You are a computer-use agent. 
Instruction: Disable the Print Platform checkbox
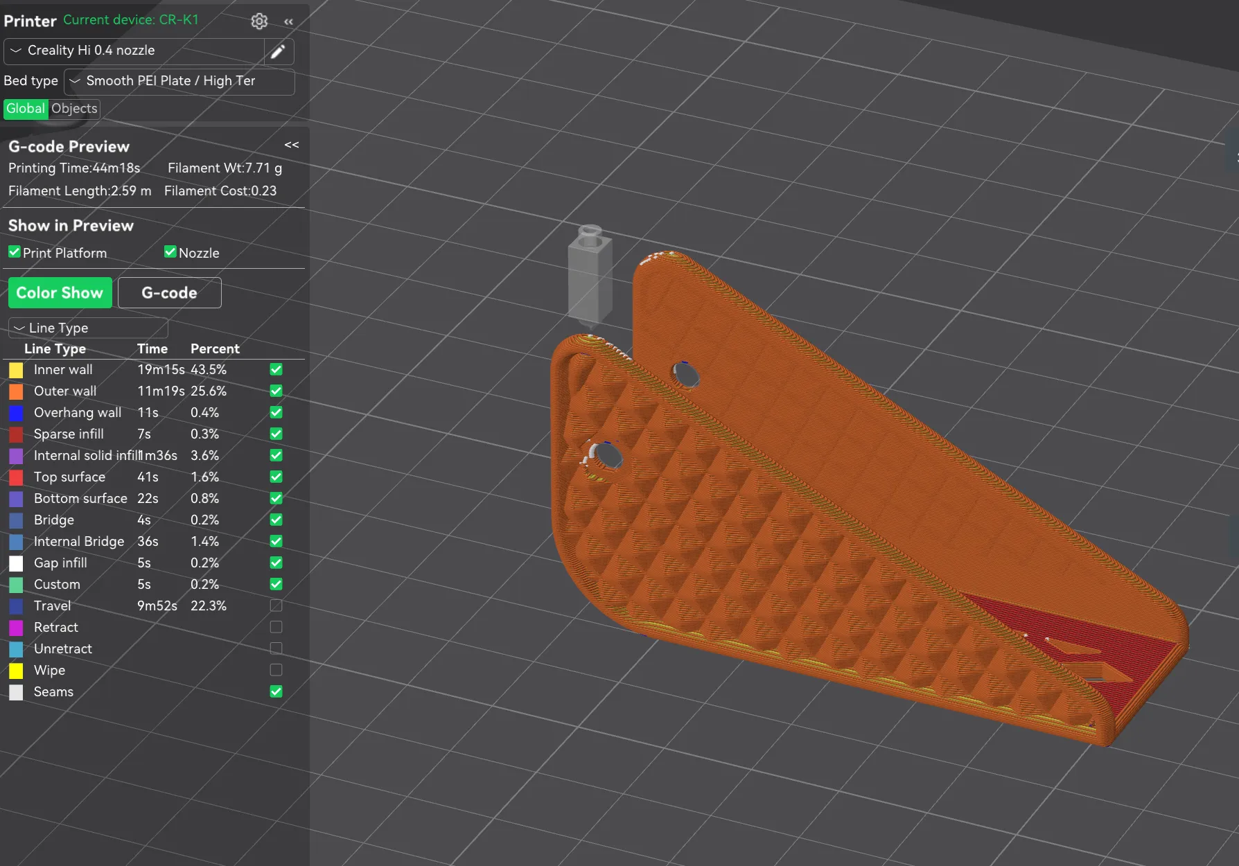click(x=15, y=252)
